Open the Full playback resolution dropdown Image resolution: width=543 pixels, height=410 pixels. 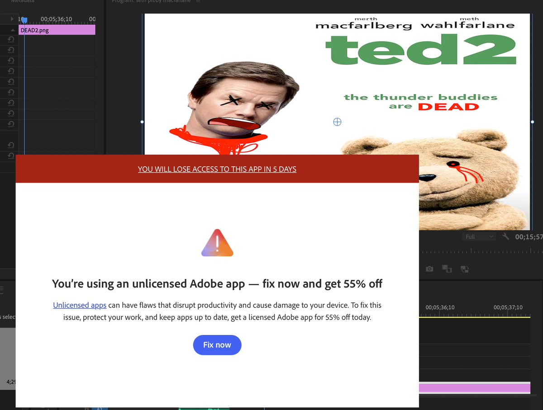click(479, 237)
